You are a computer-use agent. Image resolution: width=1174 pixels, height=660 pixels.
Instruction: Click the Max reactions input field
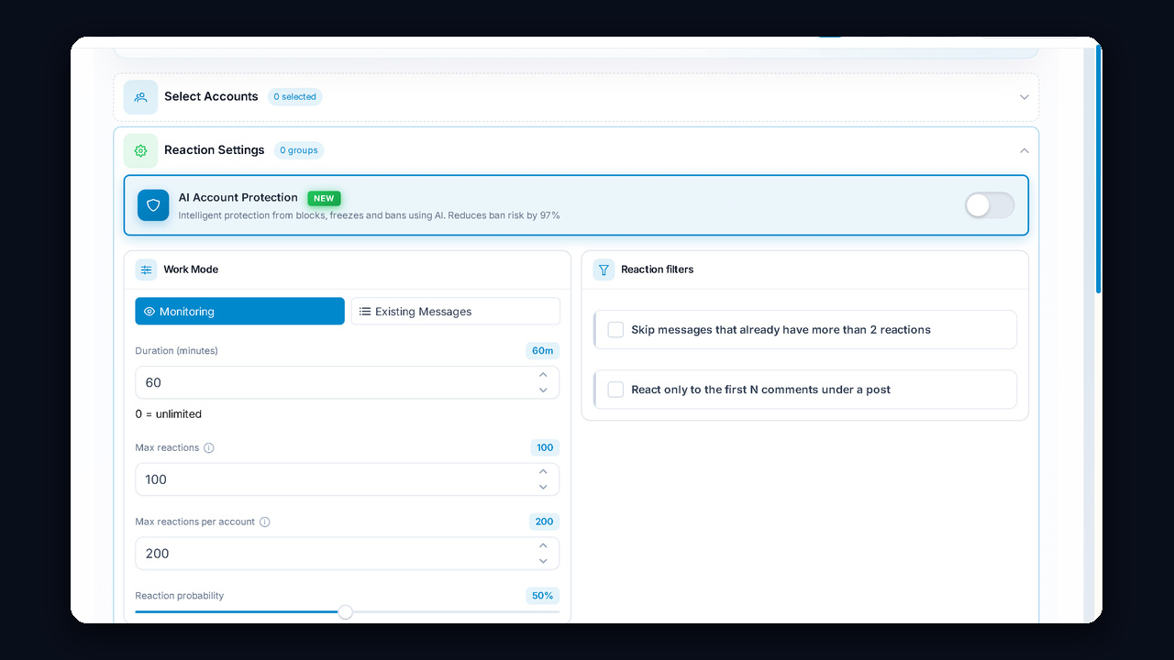tap(347, 479)
